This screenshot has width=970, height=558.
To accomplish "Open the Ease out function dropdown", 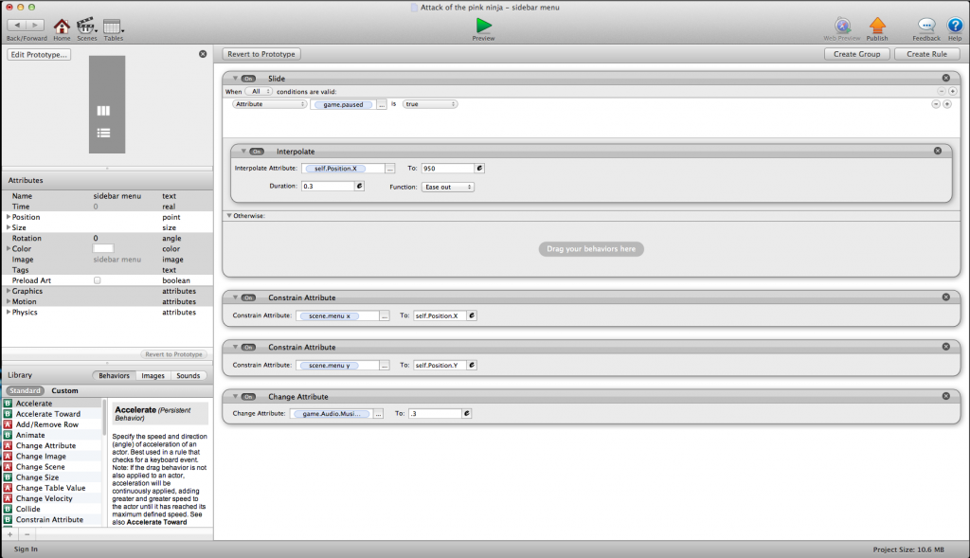I will point(448,187).
